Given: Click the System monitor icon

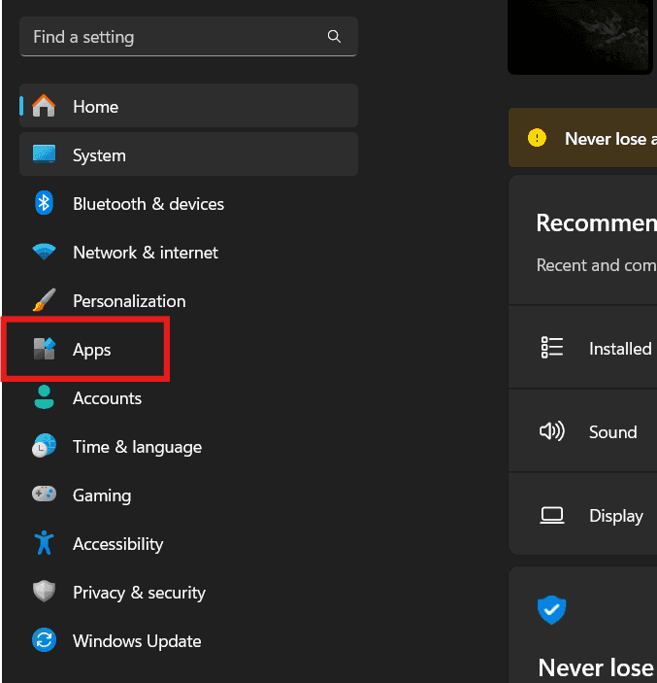Looking at the screenshot, I should tap(44, 154).
